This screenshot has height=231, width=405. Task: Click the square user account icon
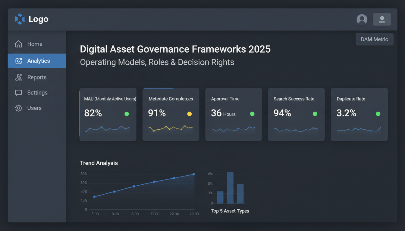pyautogui.click(x=382, y=19)
